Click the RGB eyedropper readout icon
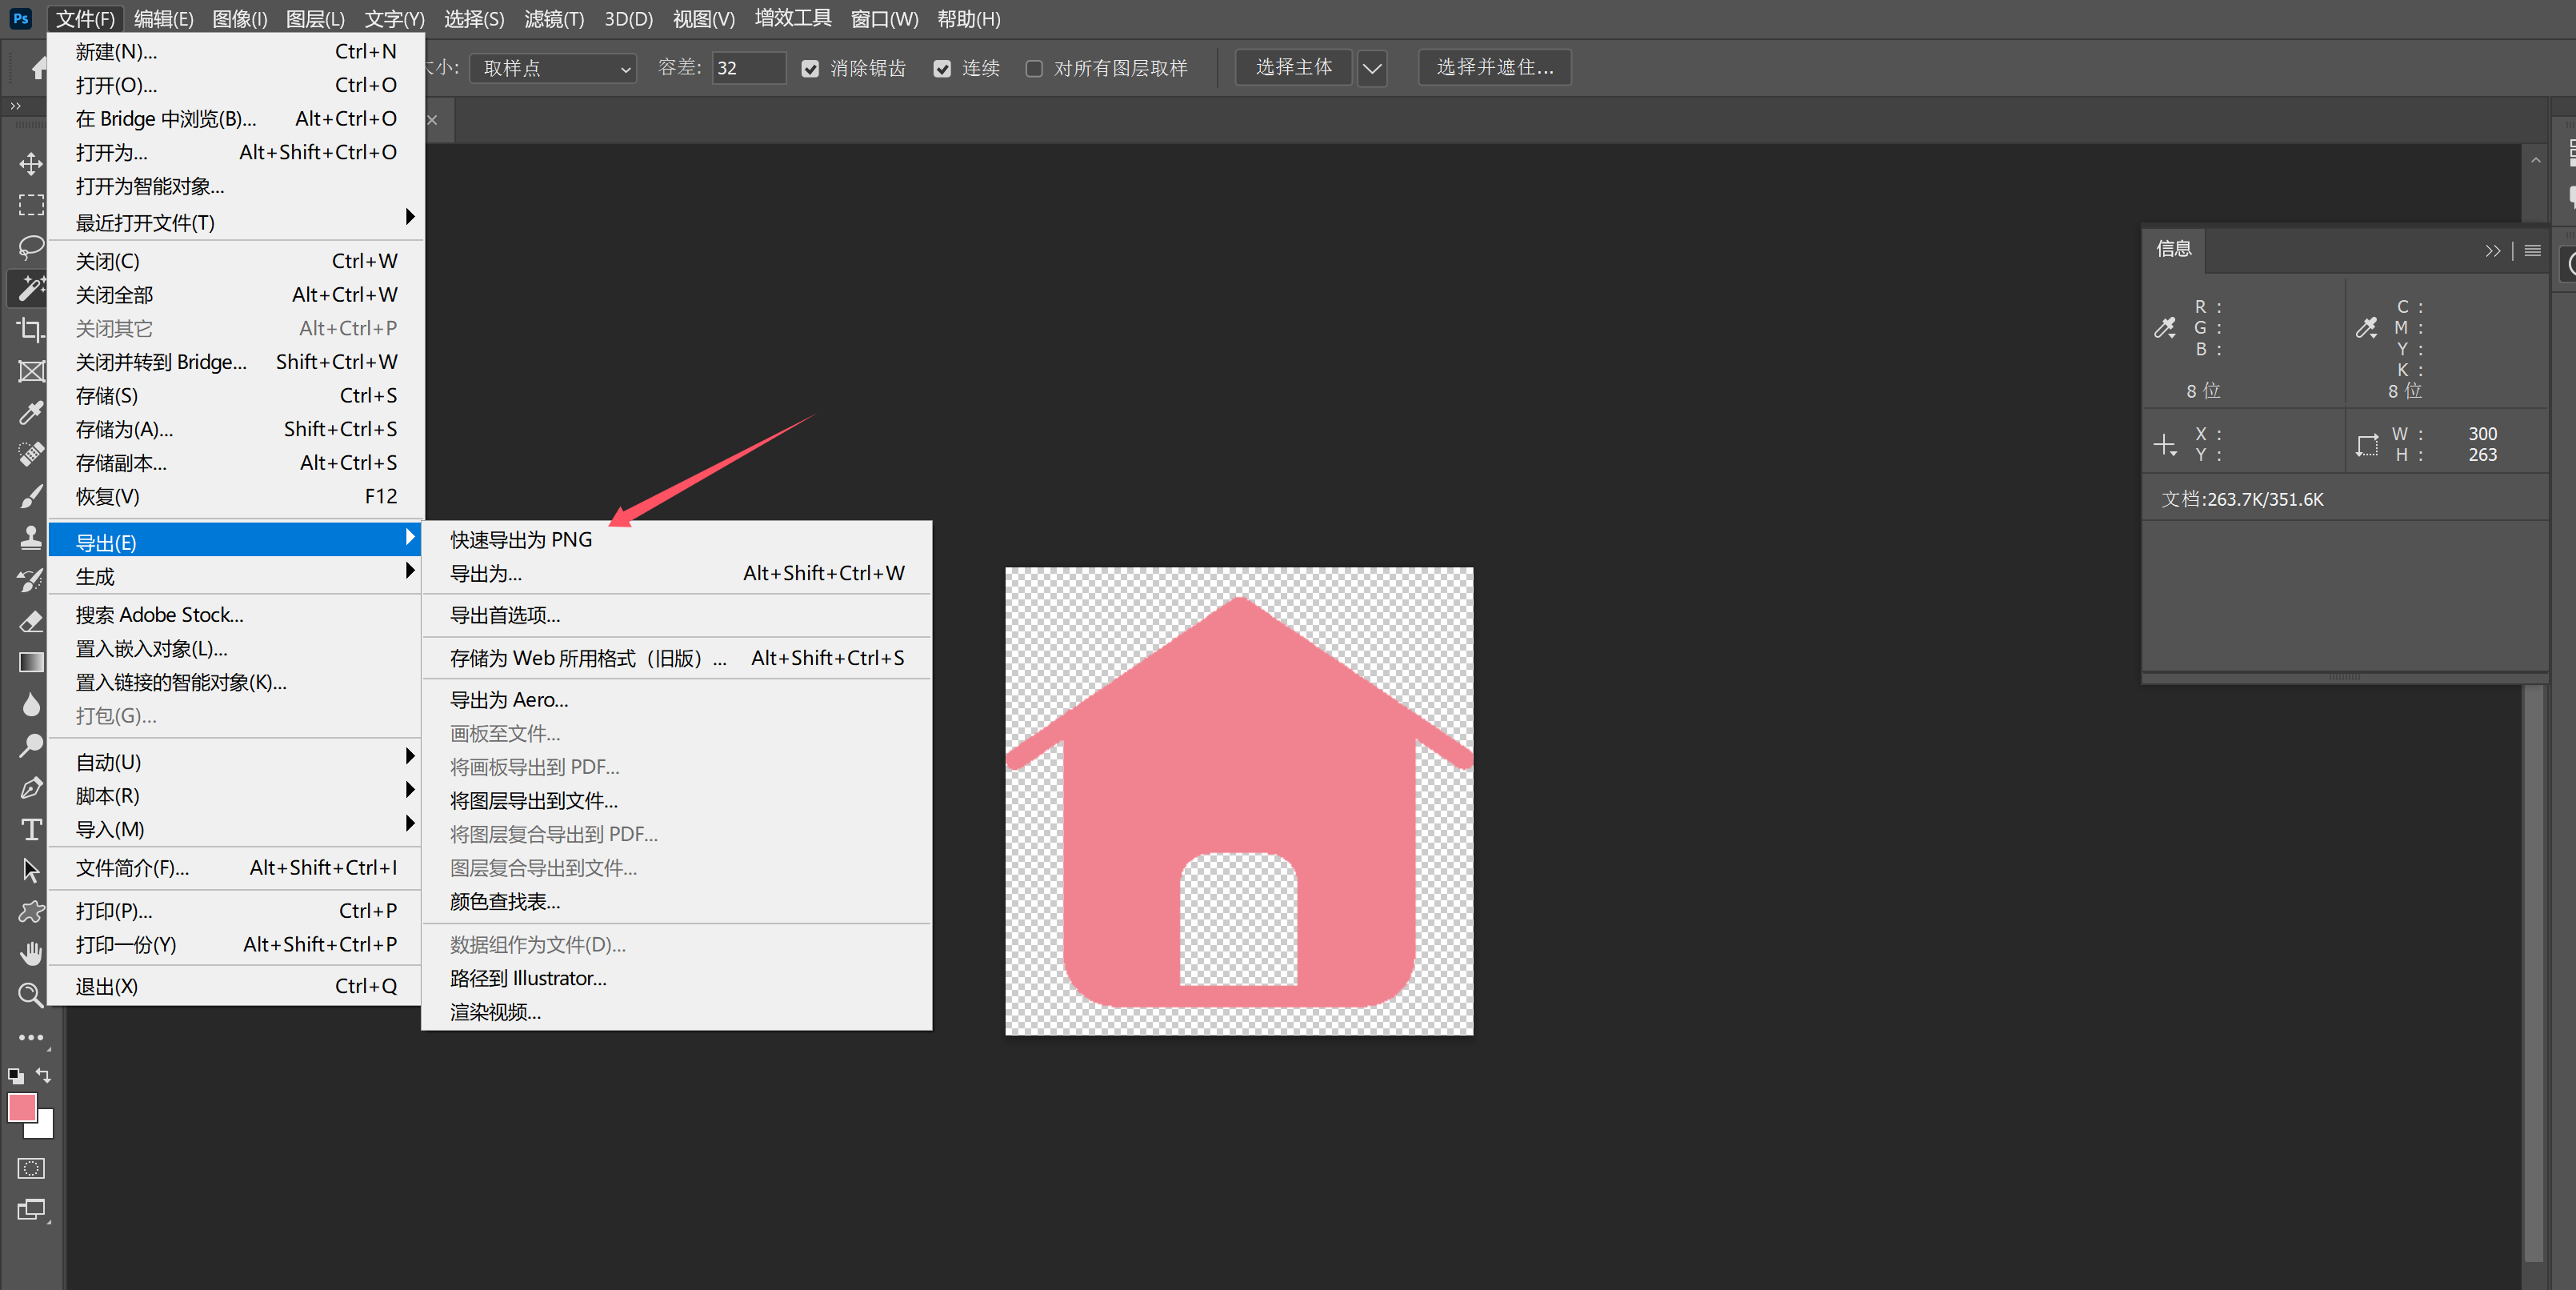This screenshot has height=1290, width=2576. (x=2165, y=328)
